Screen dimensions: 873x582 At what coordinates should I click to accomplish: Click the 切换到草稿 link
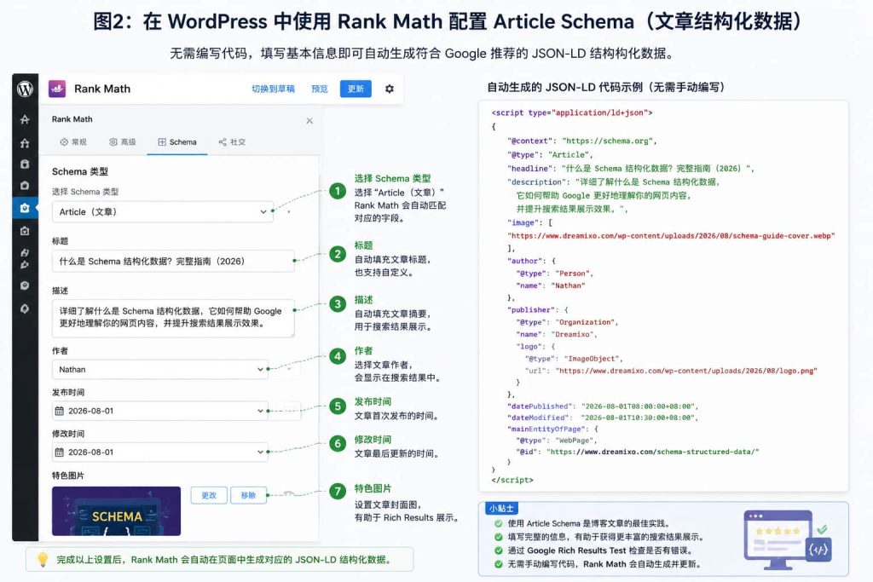tap(273, 89)
